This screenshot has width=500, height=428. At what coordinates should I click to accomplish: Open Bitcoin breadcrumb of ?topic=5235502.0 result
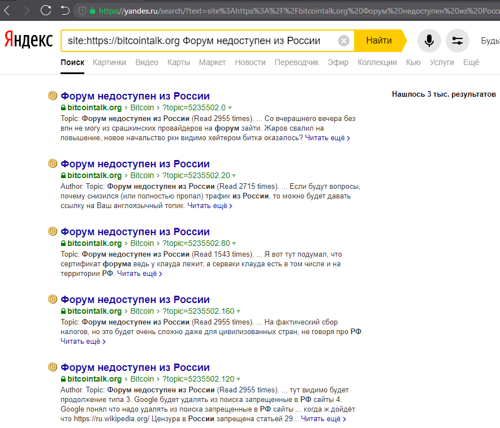tap(142, 108)
